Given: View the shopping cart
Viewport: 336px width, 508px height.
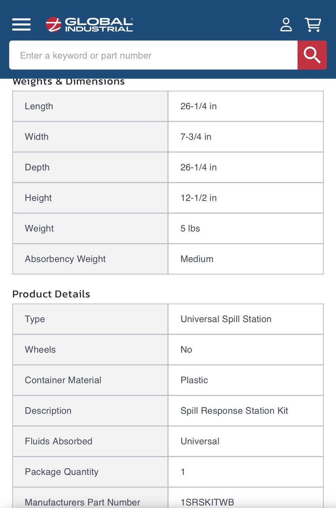Looking at the screenshot, I should coord(313,24).
